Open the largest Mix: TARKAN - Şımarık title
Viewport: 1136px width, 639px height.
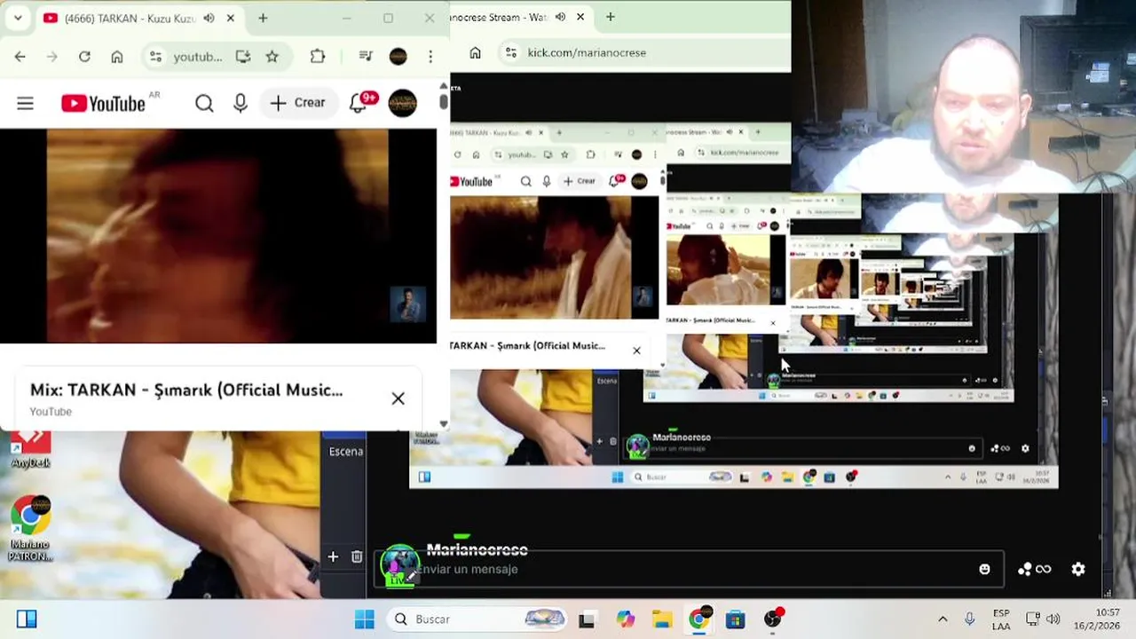(x=186, y=390)
